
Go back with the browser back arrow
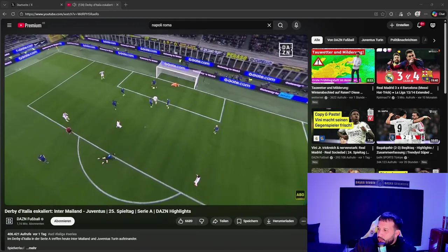4,14
